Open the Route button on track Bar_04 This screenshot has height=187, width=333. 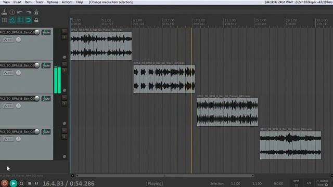coord(46,131)
